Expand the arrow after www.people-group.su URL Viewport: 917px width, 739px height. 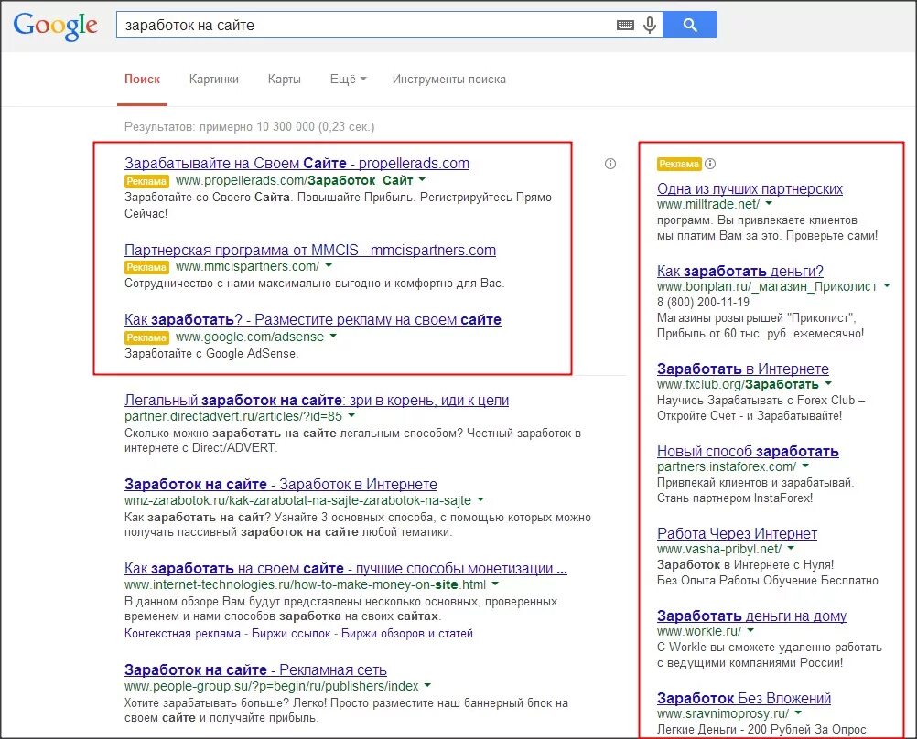[427, 685]
